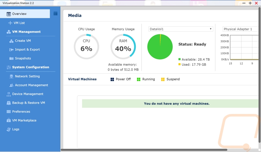The height and width of the screenshot is (152, 261).
Task: Click the RAM usage gauge
Action: (x=123, y=47)
